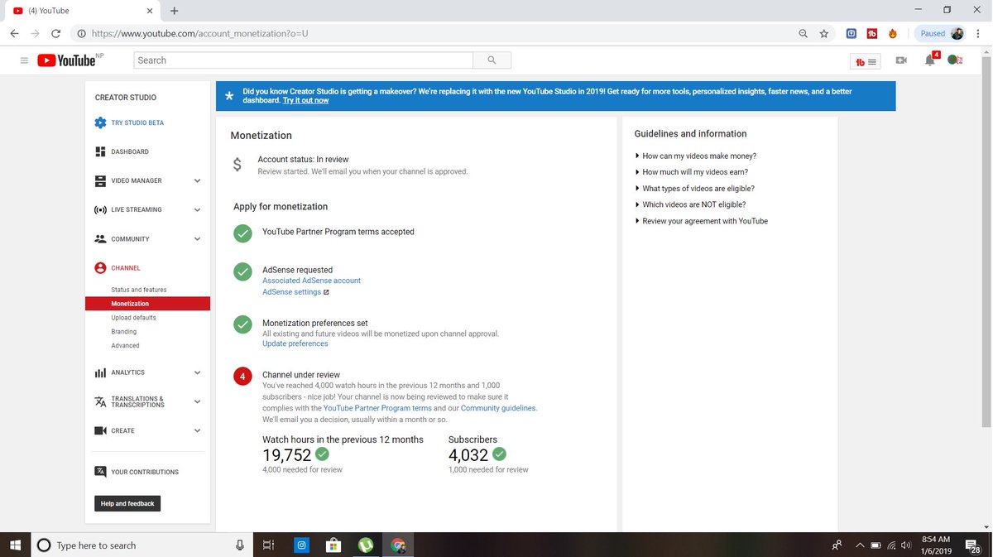Open the YouTube account avatar menu

click(955, 60)
